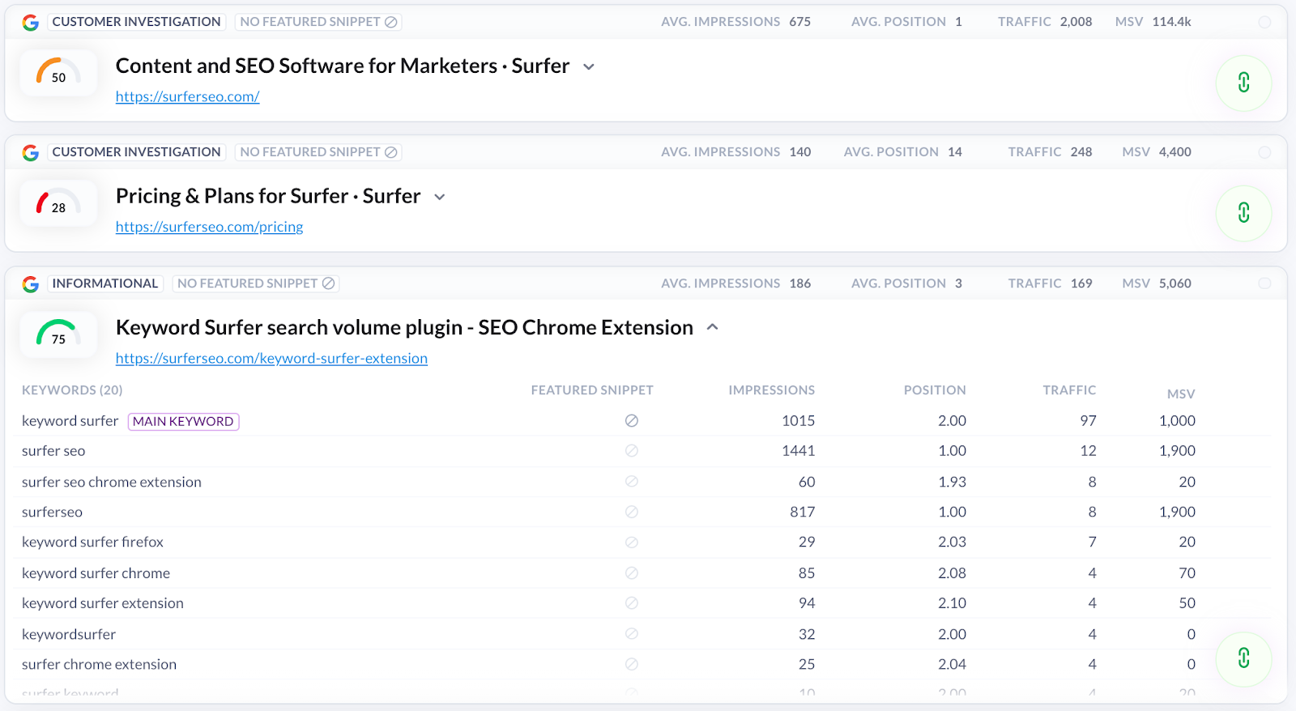The image size is (1296, 711).
Task: Click the featured snippet icon for surfer seo chrome extension
Action: (632, 481)
